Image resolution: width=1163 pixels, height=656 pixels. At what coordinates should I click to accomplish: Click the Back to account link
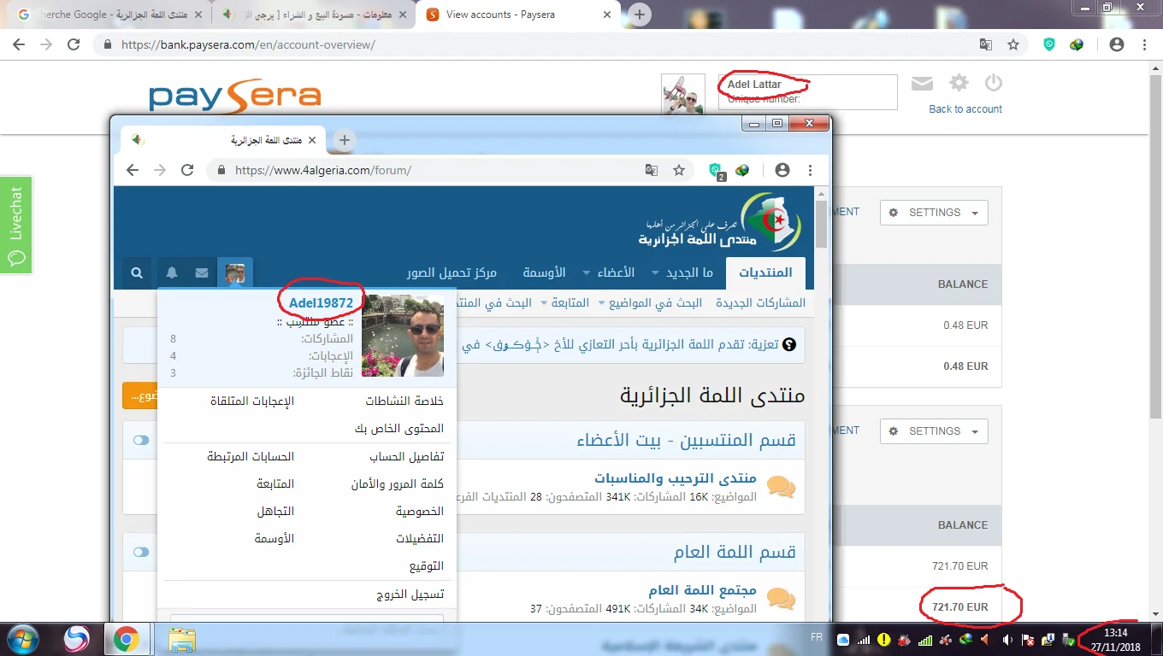[x=965, y=109]
